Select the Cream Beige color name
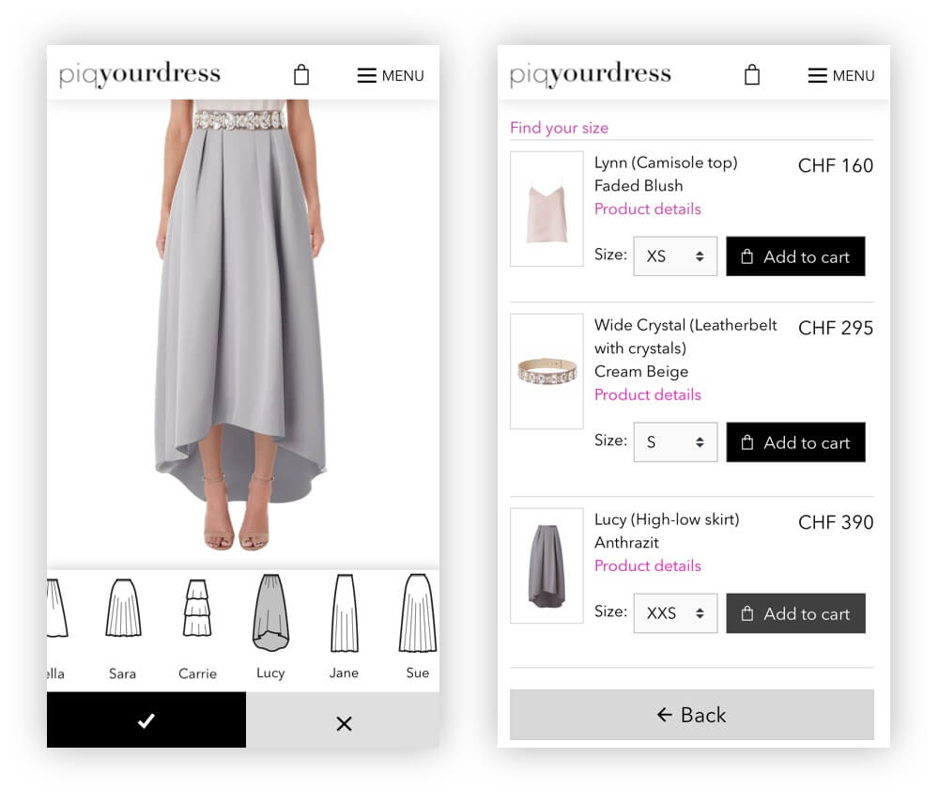Image resolution: width=939 pixels, height=804 pixels. pyautogui.click(x=641, y=371)
